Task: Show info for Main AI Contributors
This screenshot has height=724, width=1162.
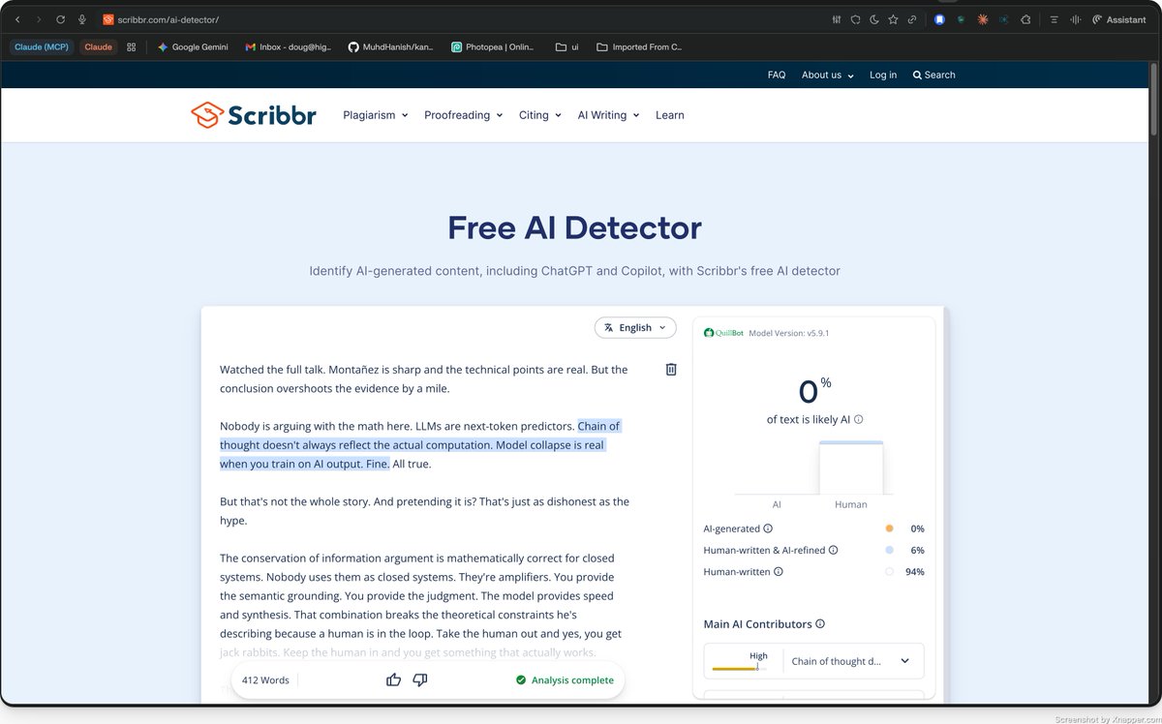Action: pyautogui.click(x=820, y=624)
